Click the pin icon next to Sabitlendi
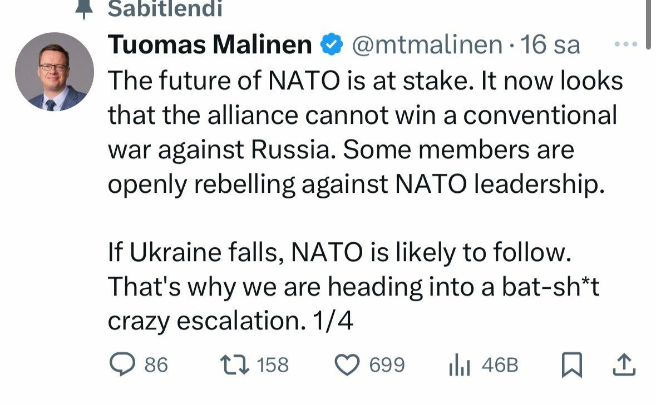This screenshot has height=405, width=656. point(84,9)
